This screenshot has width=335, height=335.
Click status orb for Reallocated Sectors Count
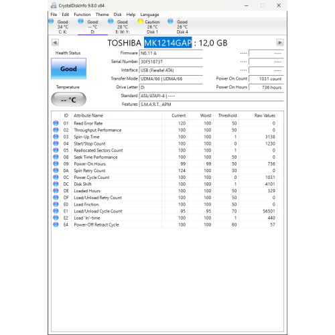[x=56, y=150]
